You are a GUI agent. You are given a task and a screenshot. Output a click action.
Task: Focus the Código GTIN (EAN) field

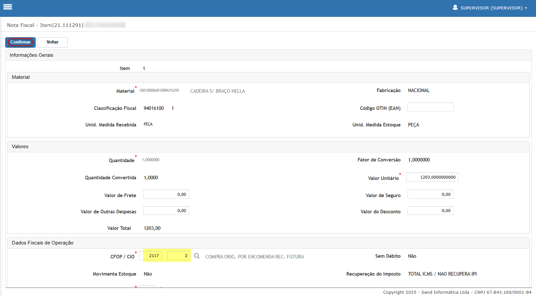point(430,107)
